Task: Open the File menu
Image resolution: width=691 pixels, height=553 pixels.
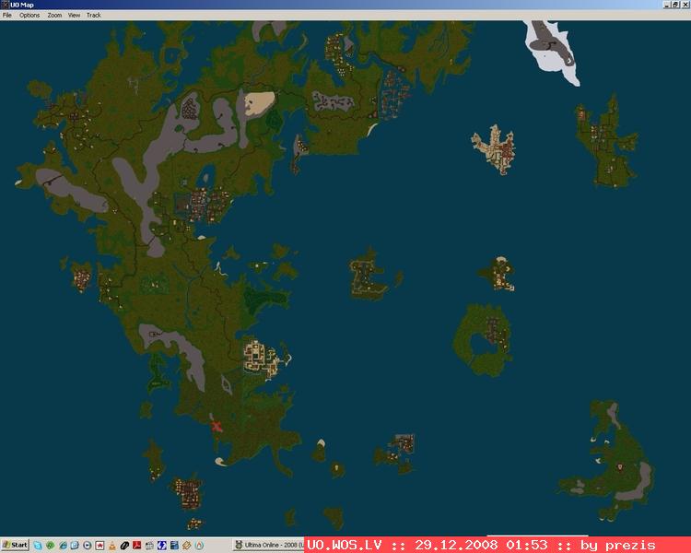Action: (x=7, y=15)
